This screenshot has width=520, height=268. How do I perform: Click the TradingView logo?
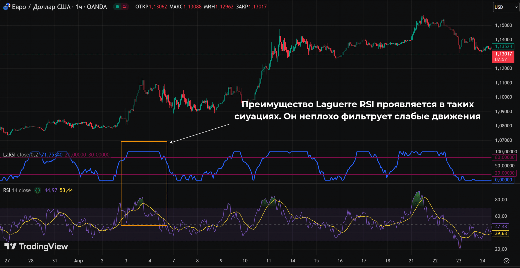[x=36, y=246]
